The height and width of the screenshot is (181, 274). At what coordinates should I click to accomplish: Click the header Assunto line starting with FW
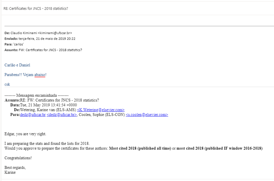pos(43,50)
